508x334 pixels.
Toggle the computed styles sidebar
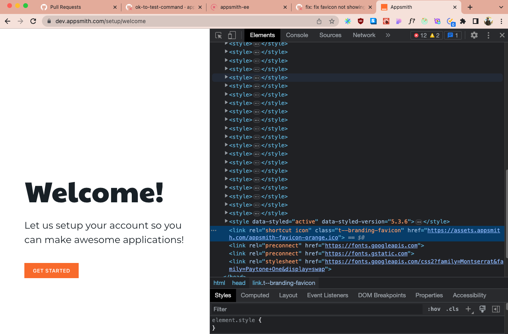[x=496, y=309]
